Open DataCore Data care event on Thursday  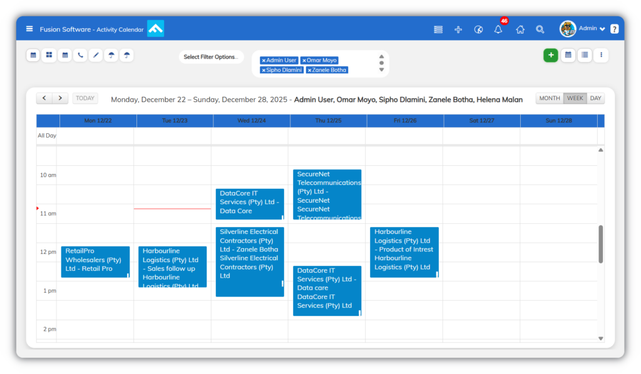[x=327, y=291]
